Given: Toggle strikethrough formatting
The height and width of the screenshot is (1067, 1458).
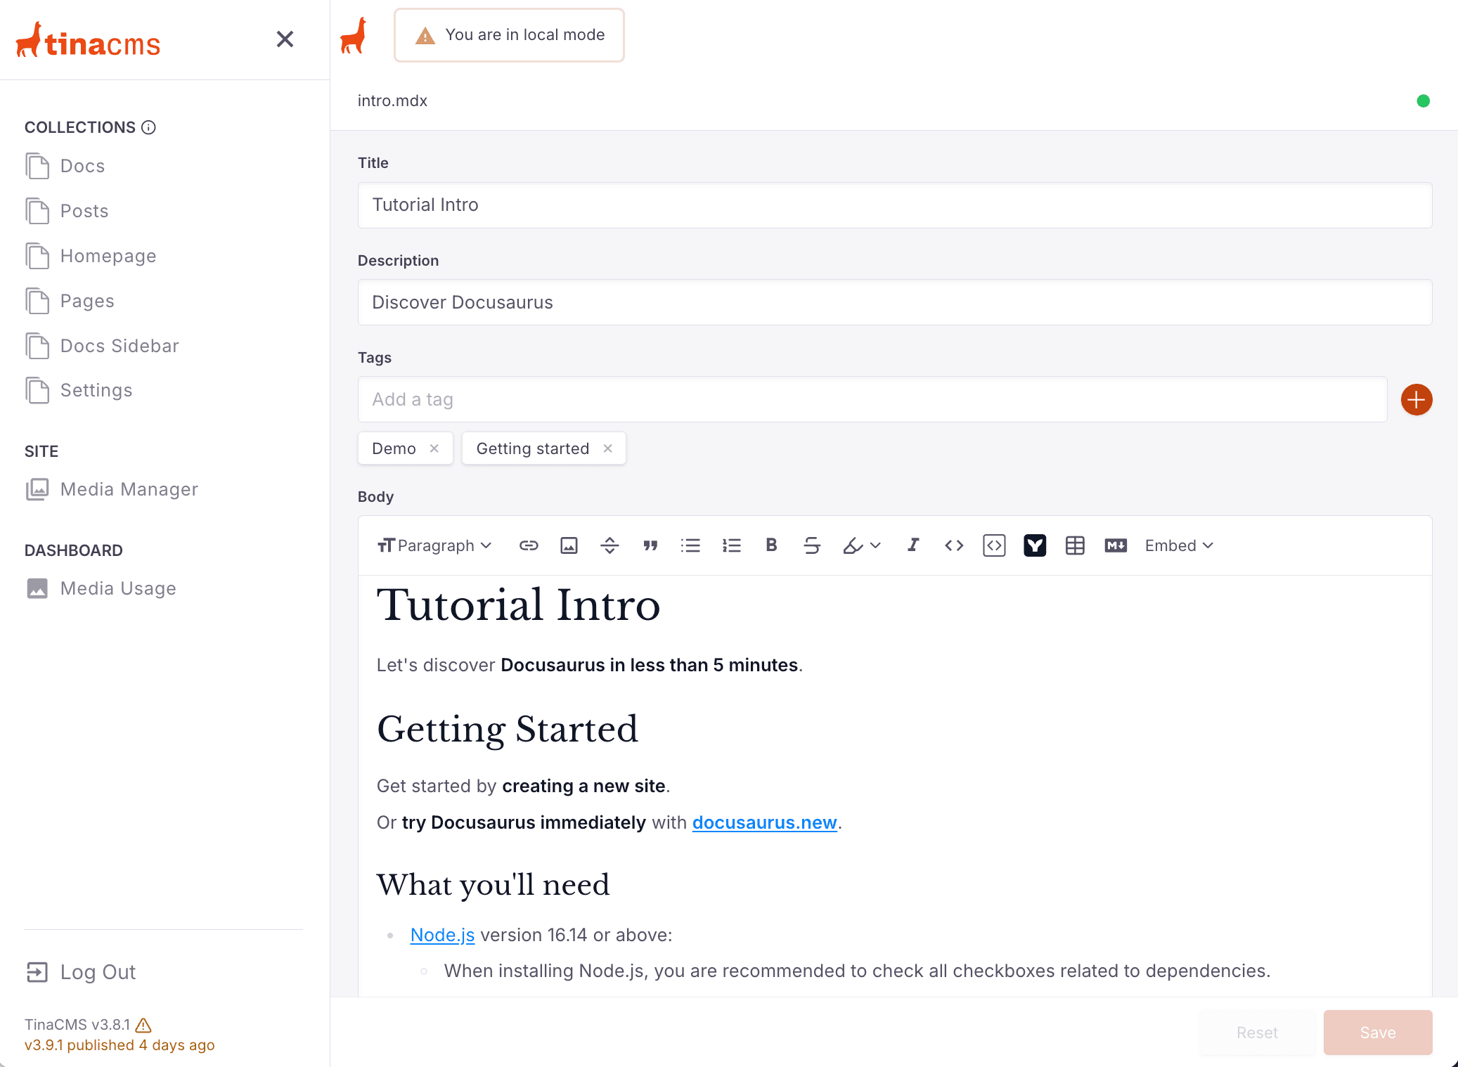Looking at the screenshot, I should 812,545.
